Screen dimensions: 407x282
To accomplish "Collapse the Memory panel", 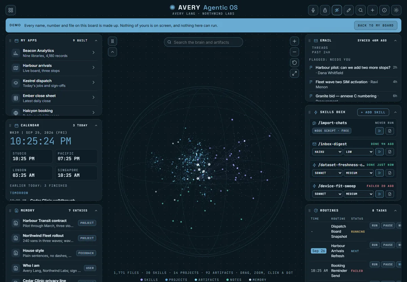I will point(96,210).
